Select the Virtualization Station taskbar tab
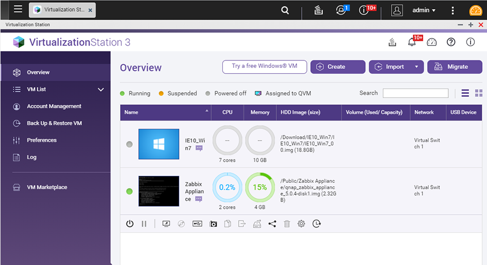487x265 pixels. [62, 10]
